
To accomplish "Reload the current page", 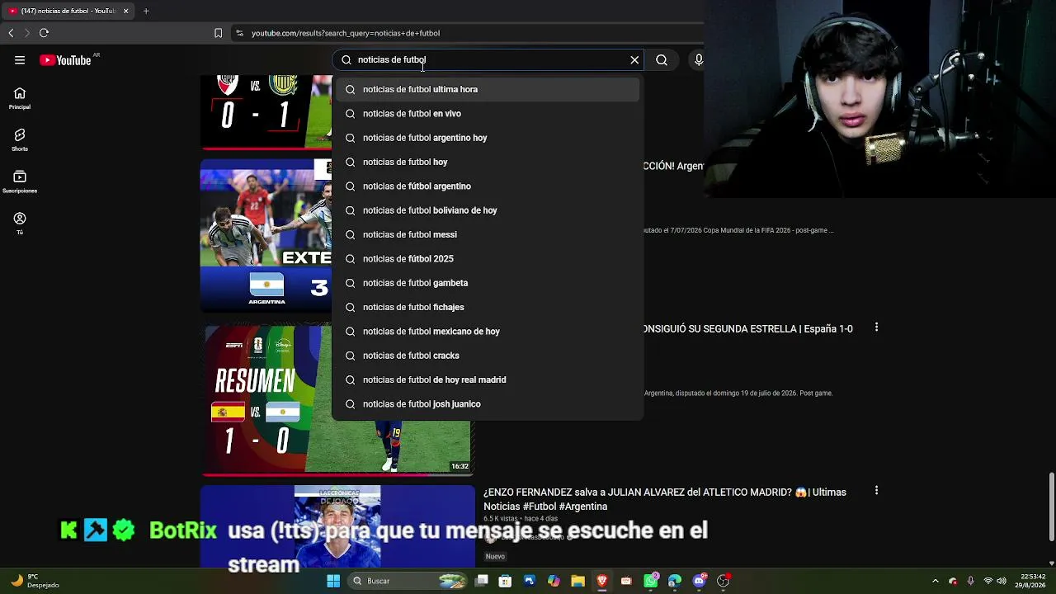I will pos(44,33).
